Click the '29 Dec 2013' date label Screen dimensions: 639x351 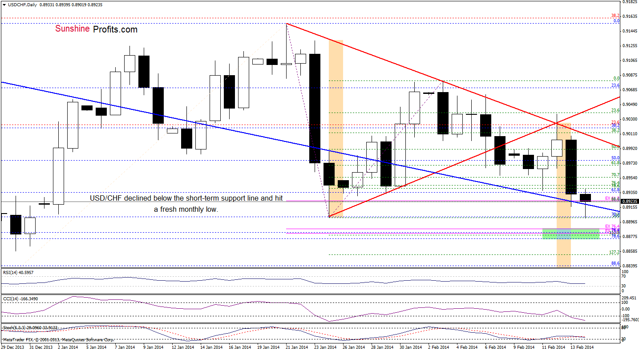pos(13,347)
